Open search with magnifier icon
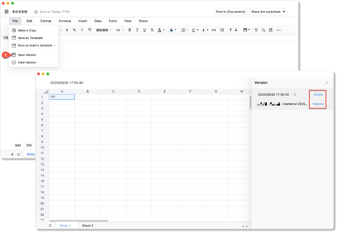 point(263,30)
